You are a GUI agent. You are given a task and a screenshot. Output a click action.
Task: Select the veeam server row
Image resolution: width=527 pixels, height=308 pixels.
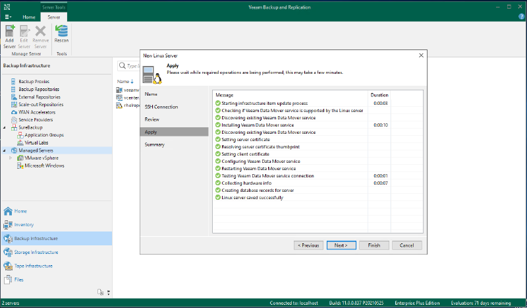(128, 90)
